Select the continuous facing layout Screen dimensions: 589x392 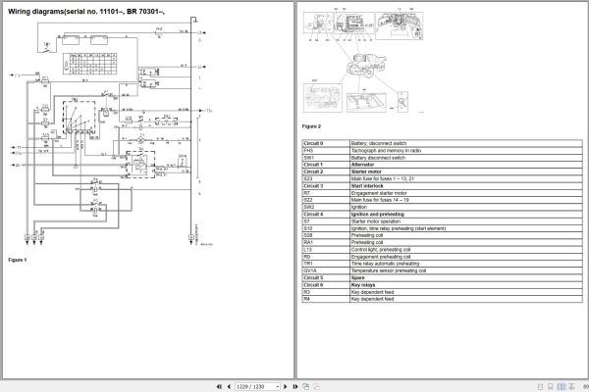point(571,386)
